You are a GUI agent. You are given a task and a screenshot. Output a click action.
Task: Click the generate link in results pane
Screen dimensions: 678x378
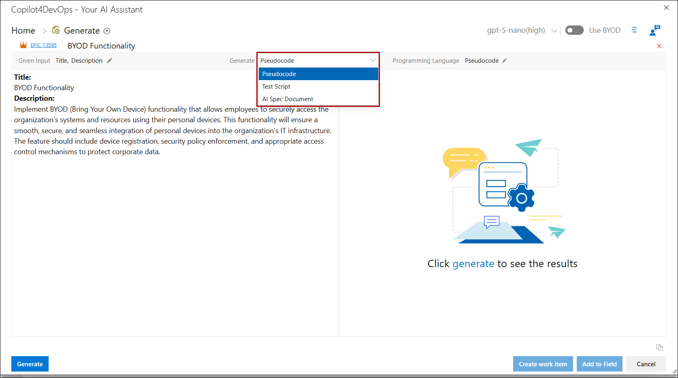click(x=473, y=264)
